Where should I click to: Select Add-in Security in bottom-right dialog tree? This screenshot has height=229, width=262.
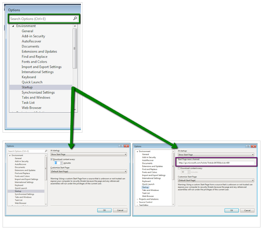click(x=149, y=157)
